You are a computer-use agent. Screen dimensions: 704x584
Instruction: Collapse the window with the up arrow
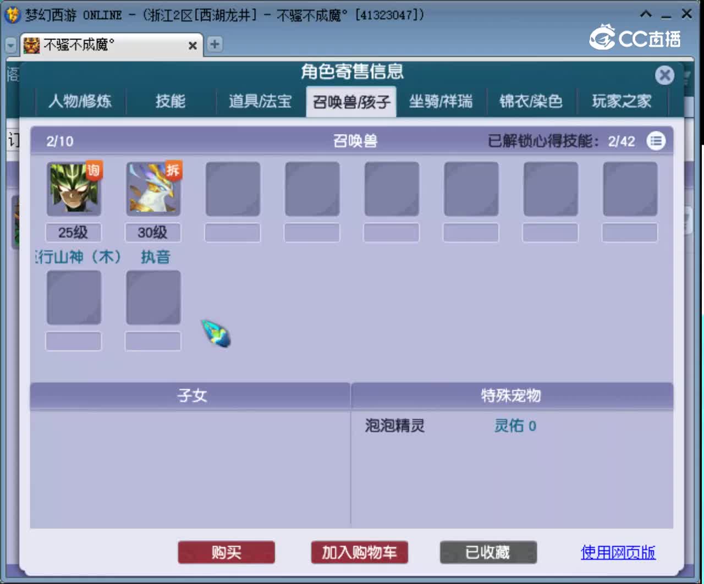646,14
